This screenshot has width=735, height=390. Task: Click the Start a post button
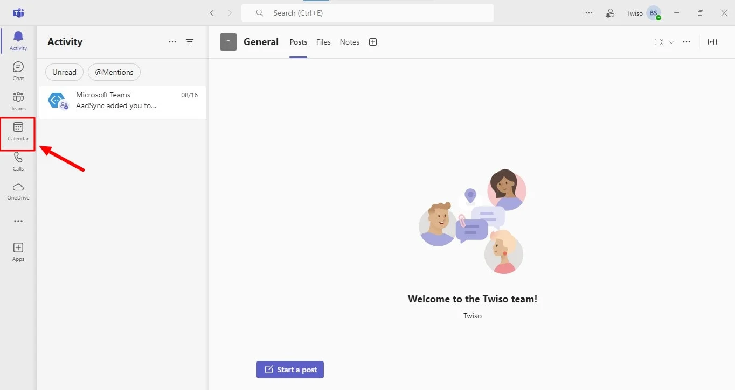point(290,370)
